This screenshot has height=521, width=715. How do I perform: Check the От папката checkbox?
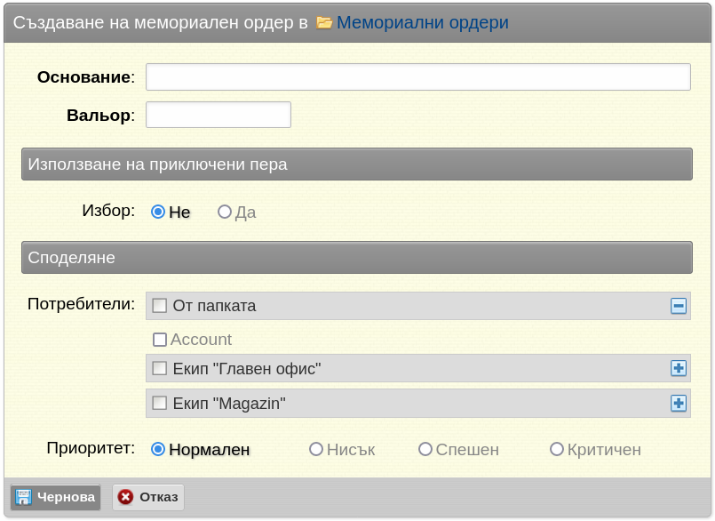coord(159,306)
